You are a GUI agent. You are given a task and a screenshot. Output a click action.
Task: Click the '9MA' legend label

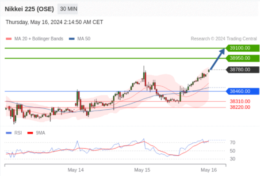point(41,133)
